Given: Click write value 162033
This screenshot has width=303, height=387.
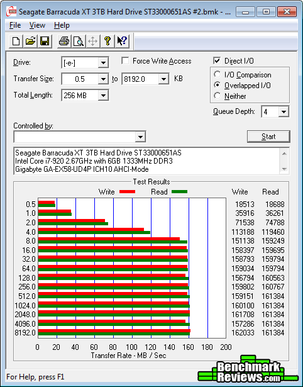Looking at the screenshot, I should point(243,333).
